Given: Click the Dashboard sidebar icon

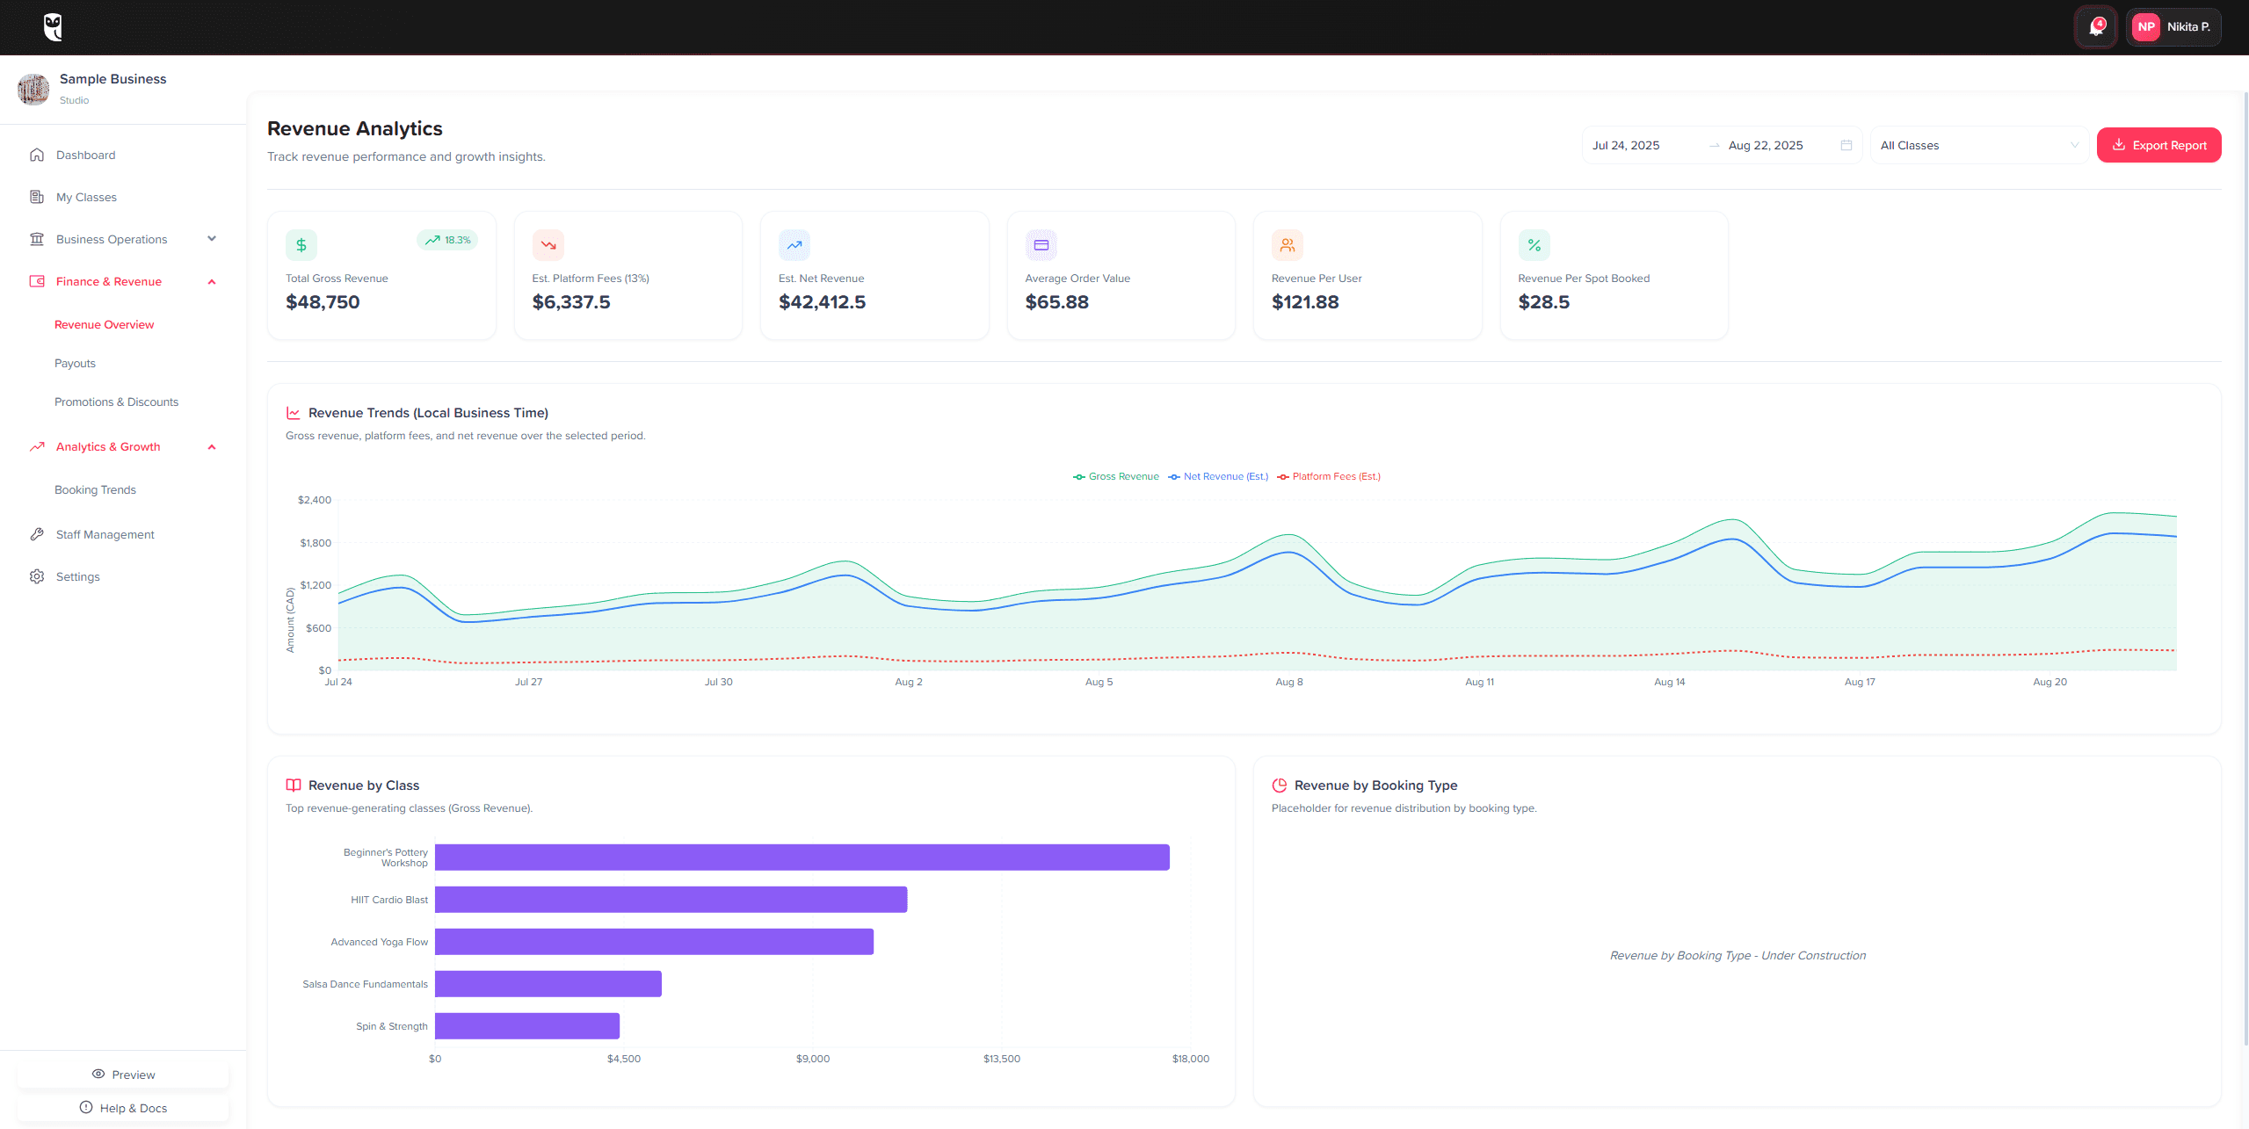Looking at the screenshot, I should point(36,155).
